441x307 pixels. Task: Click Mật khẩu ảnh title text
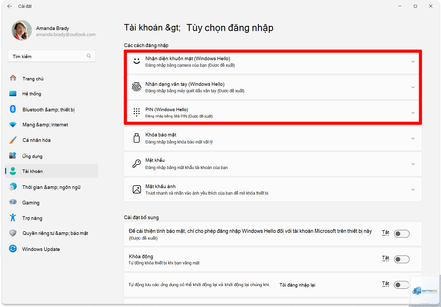pos(160,186)
